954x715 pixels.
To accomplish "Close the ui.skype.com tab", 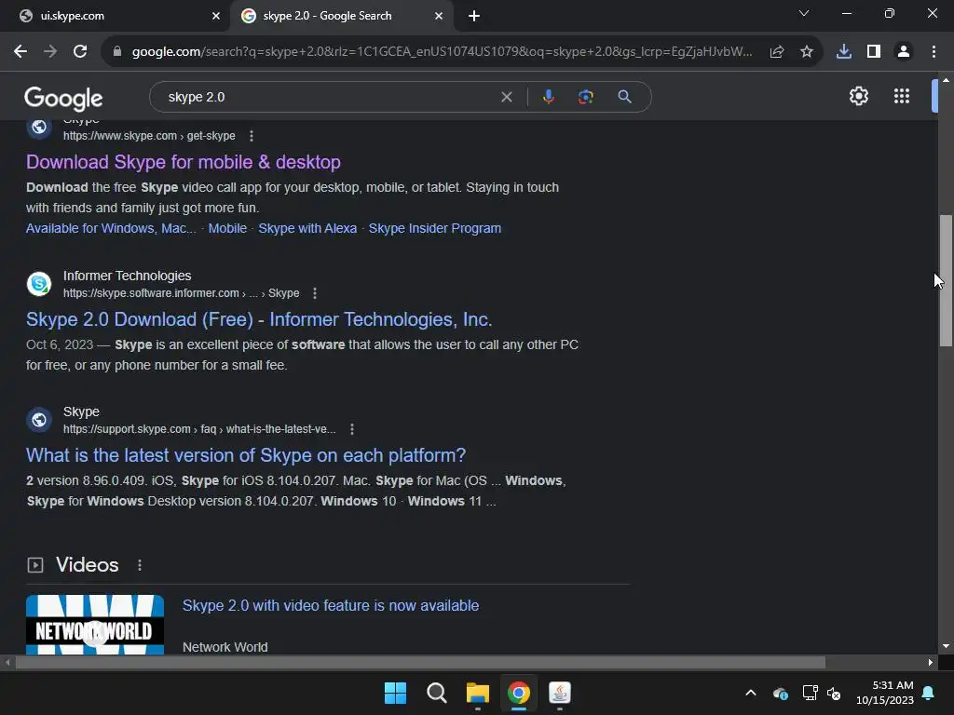I will click(x=216, y=17).
